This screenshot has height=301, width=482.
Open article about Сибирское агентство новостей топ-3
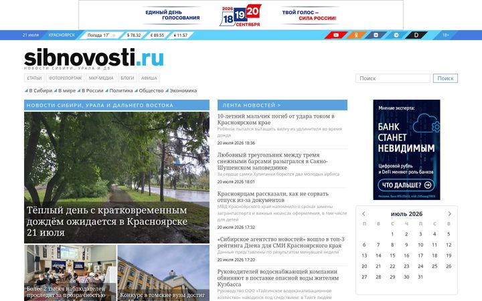(x=280, y=242)
